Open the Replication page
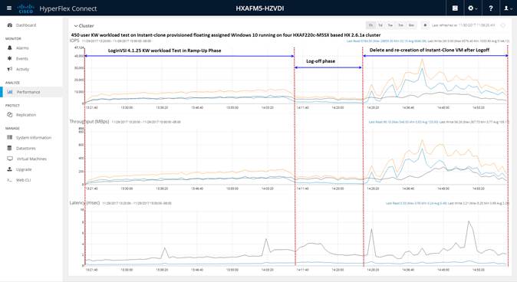 26,115
